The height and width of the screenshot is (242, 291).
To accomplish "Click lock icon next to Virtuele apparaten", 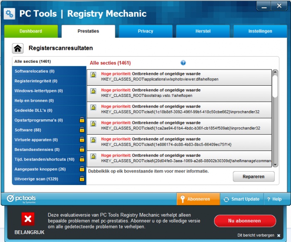I will pos(82,139).
